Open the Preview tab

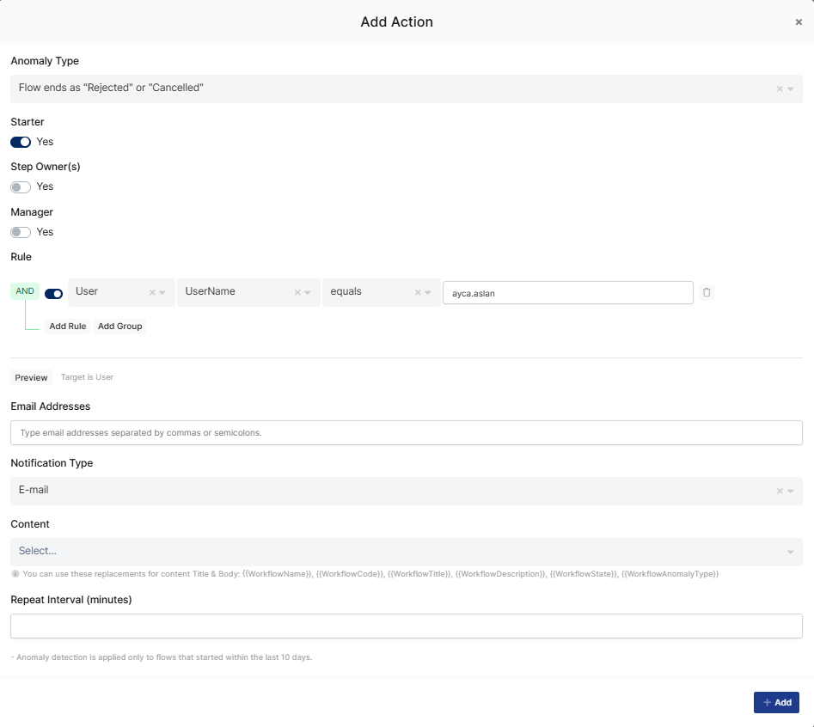click(31, 378)
